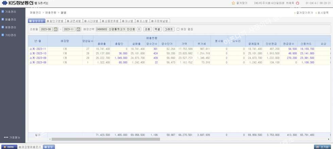Expand 매출관리 in the sidebar

(x=11, y=19)
